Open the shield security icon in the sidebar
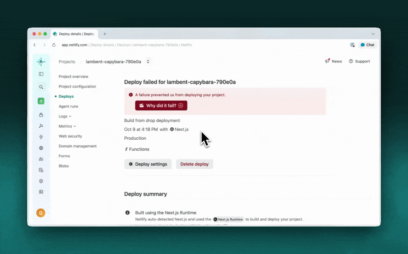This screenshot has width=408, height=254. [41, 181]
